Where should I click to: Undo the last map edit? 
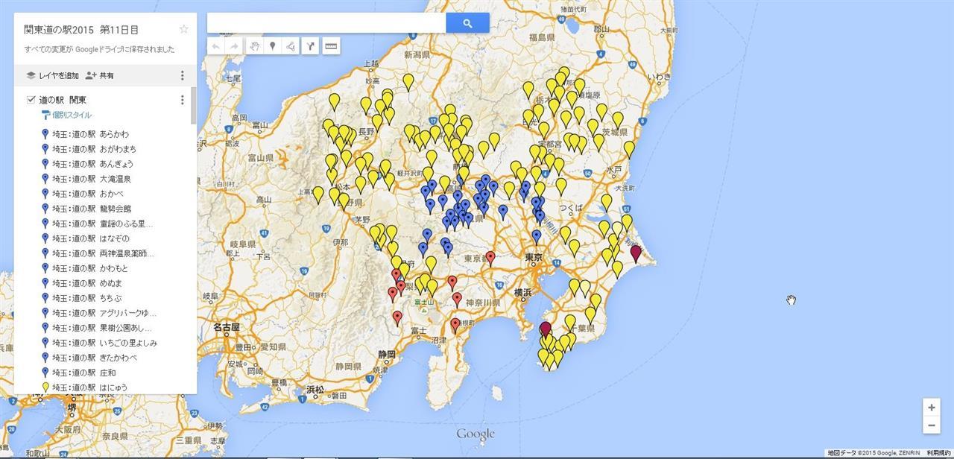(x=216, y=46)
